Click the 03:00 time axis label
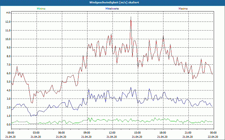The width and height of the screenshot is (225, 140). click(x=37, y=133)
